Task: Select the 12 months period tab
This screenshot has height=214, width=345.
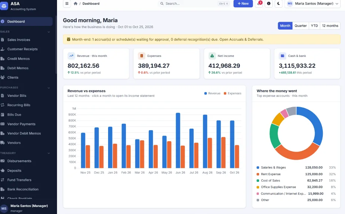Action: coord(330,26)
